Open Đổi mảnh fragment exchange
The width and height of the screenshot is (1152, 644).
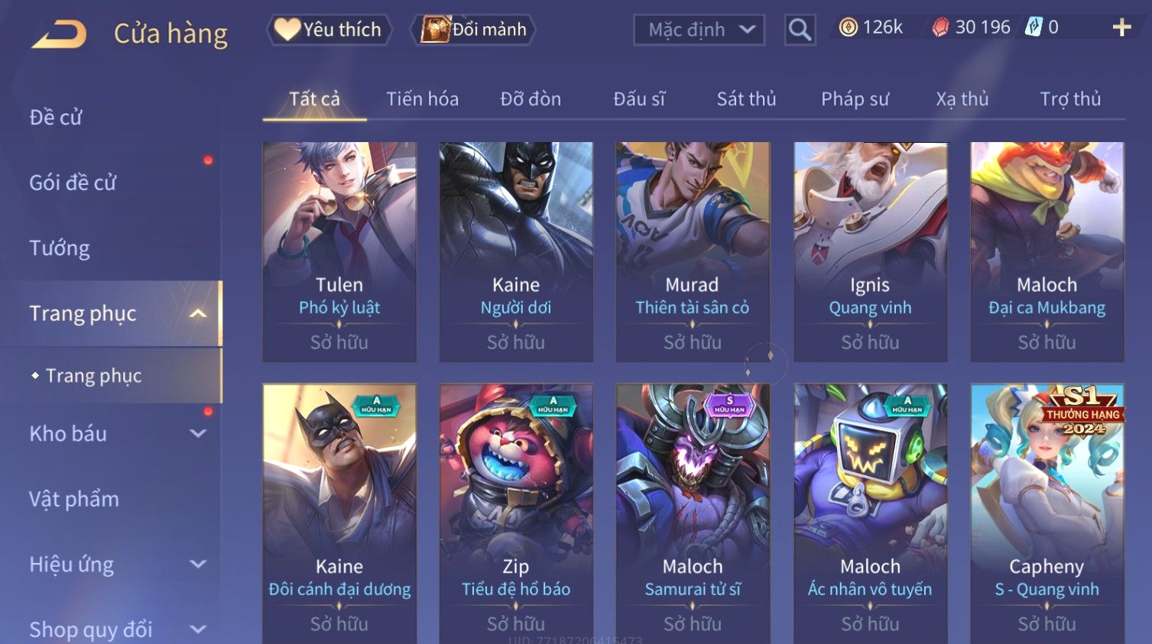[x=472, y=30]
